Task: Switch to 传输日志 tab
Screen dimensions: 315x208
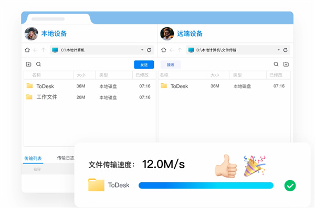Action: [x=66, y=158]
